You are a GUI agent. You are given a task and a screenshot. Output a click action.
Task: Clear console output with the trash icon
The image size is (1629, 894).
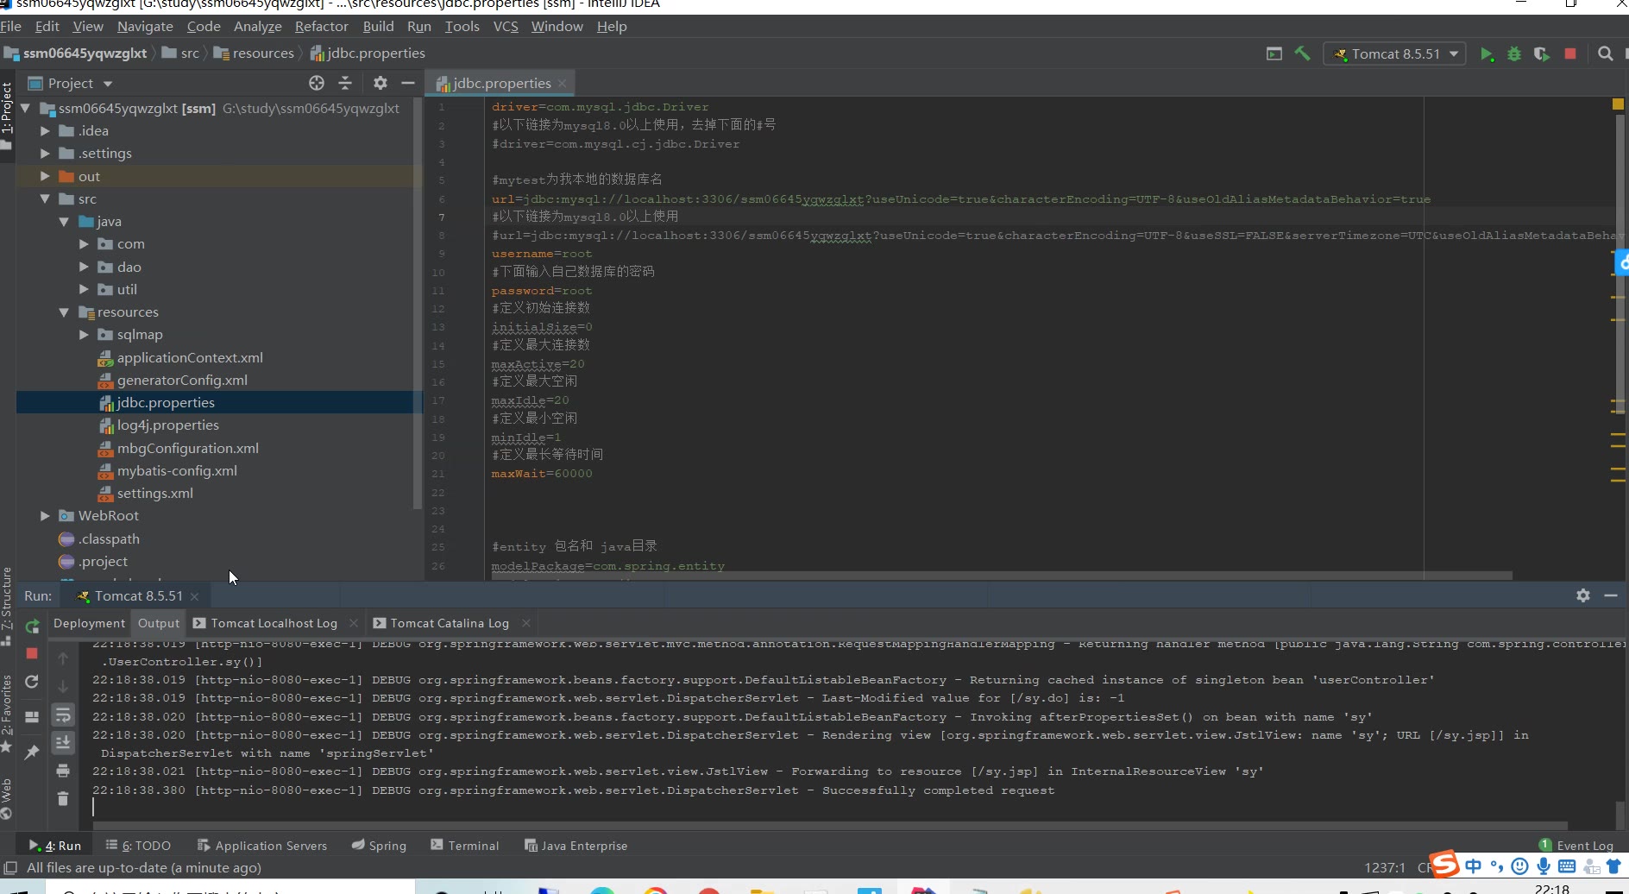tap(63, 798)
